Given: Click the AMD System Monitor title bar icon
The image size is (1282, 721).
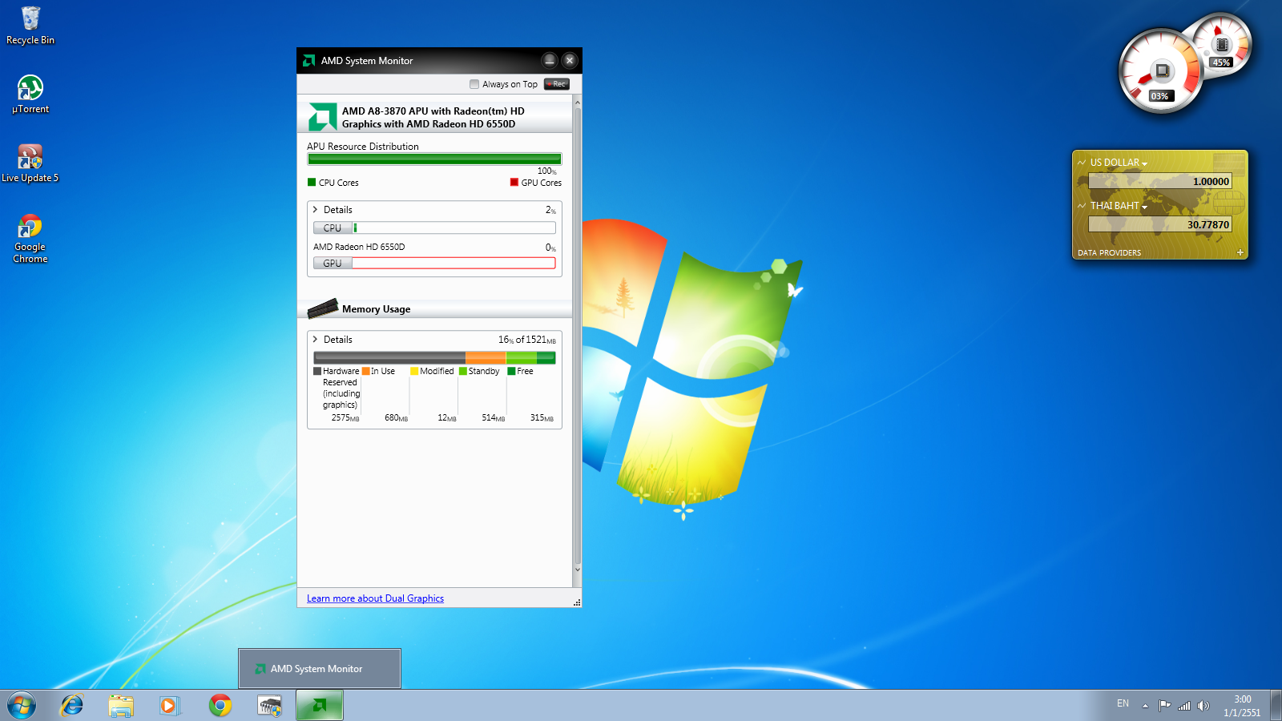Looking at the screenshot, I should coord(308,61).
